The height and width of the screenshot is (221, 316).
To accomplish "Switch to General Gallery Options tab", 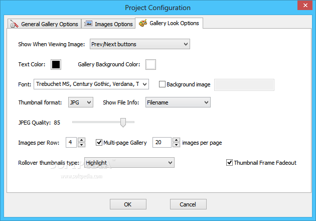I will [44, 24].
